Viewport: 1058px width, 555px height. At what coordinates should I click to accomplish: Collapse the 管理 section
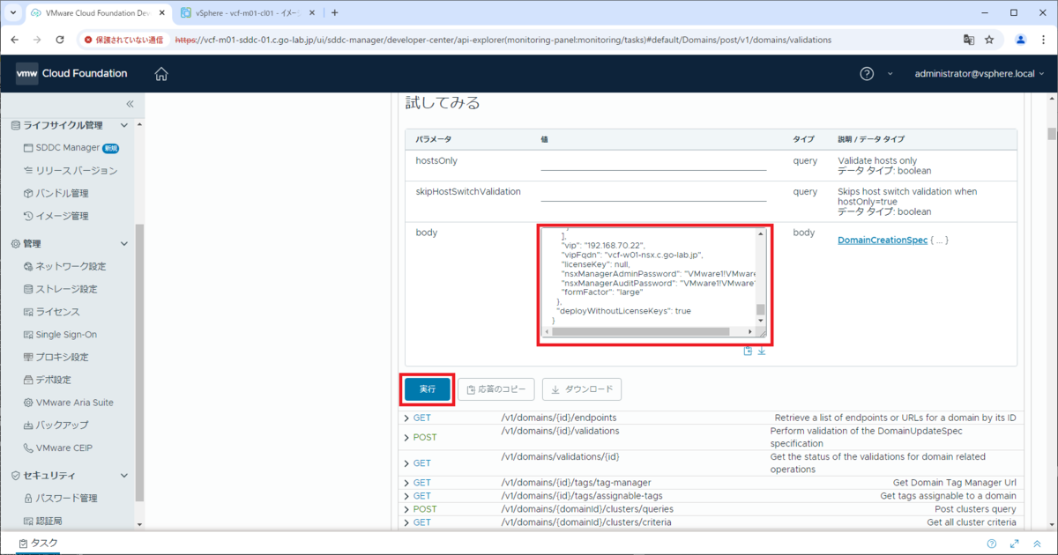point(123,244)
